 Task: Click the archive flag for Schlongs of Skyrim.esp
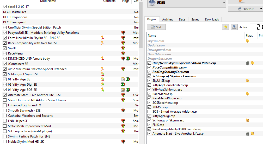[247, 120]
